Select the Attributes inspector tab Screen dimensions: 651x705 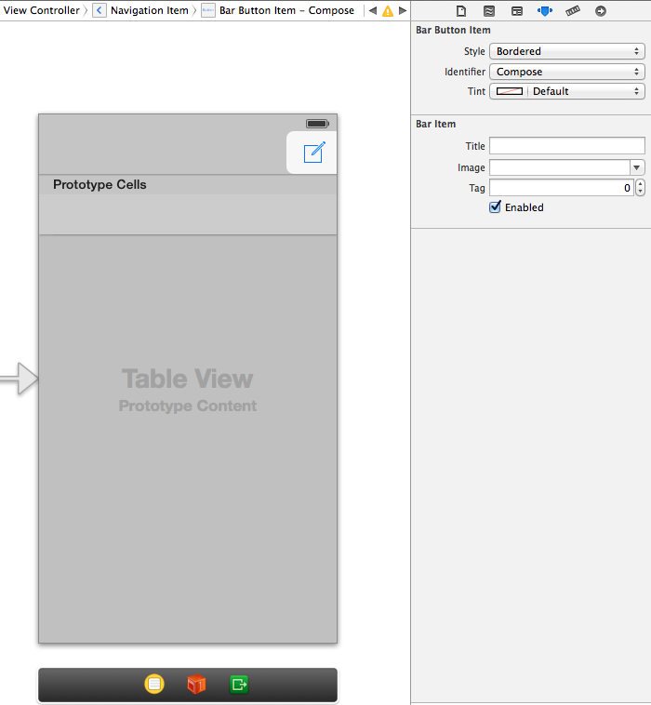point(545,11)
